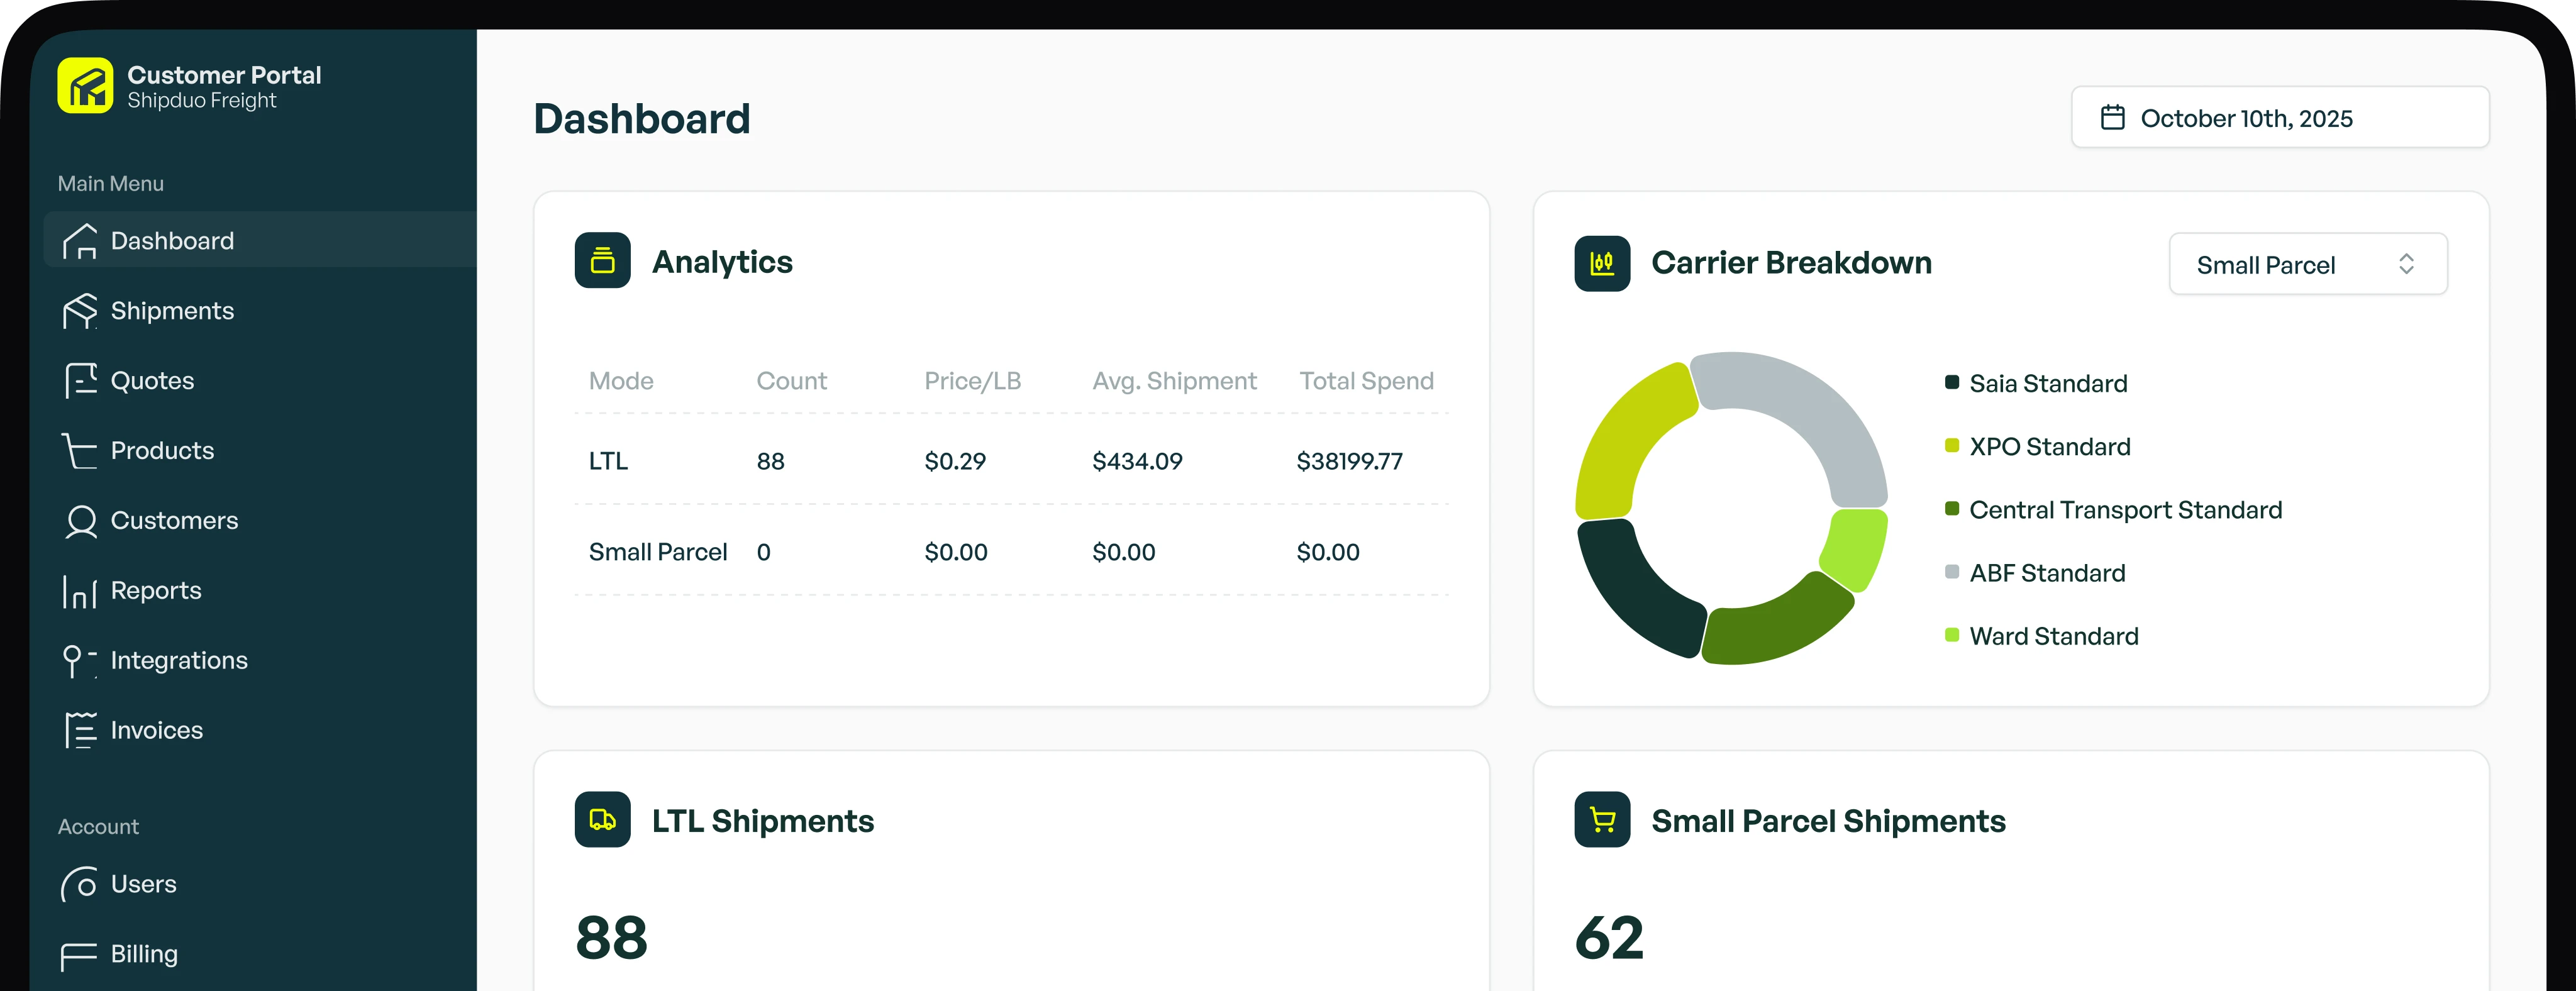
Task: Click the Integrations icon in sidebar
Action: pyautogui.click(x=78, y=661)
